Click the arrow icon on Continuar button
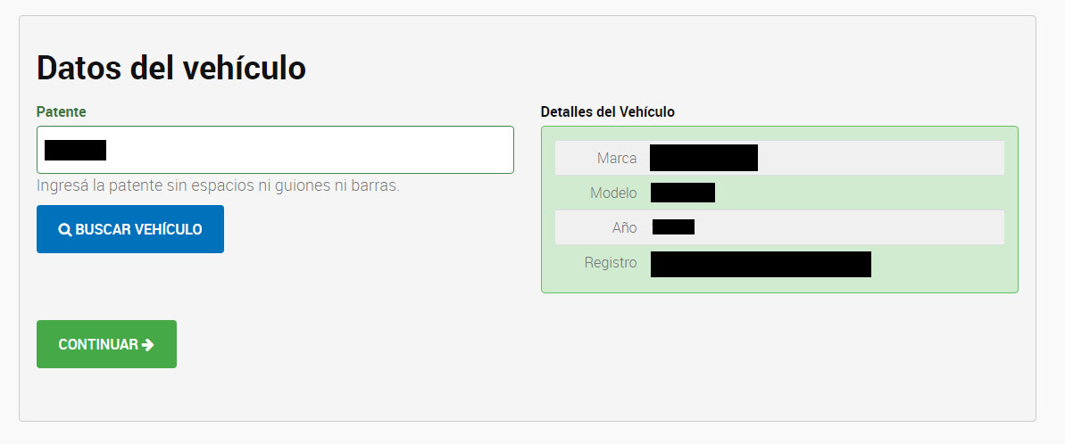 point(148,344)
